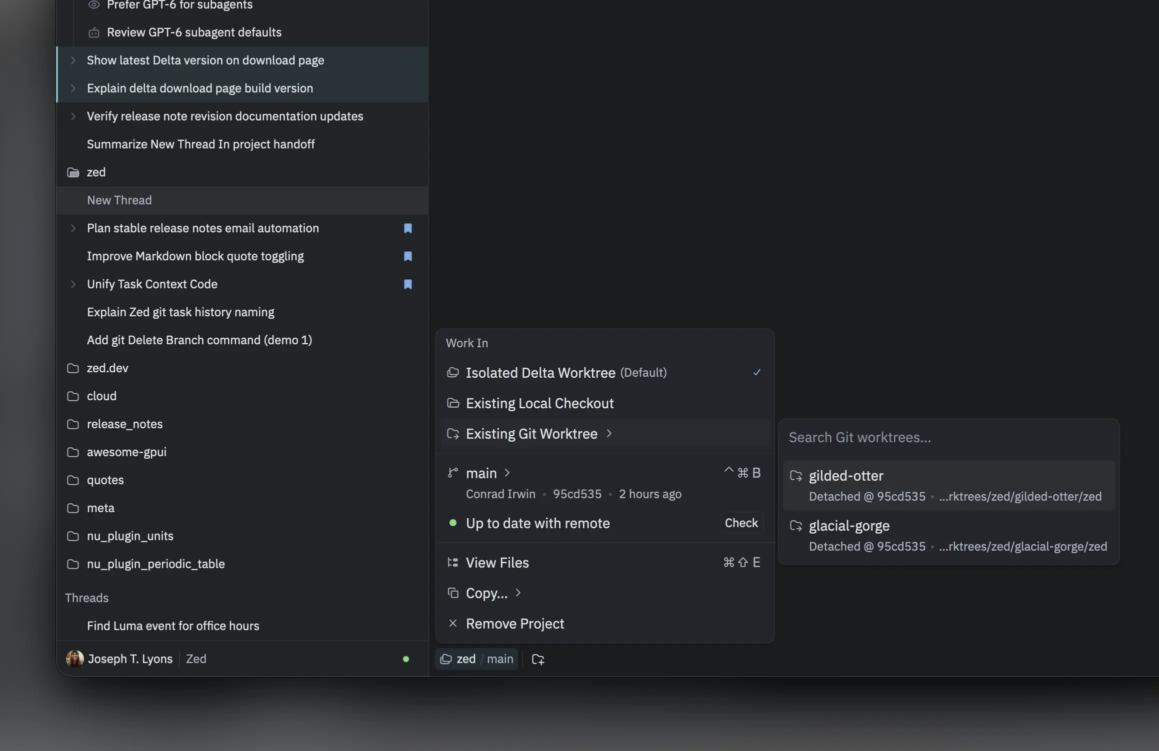Click the zed.dev folder icon
Screen dimensions: 1159x751
(73, 368)
